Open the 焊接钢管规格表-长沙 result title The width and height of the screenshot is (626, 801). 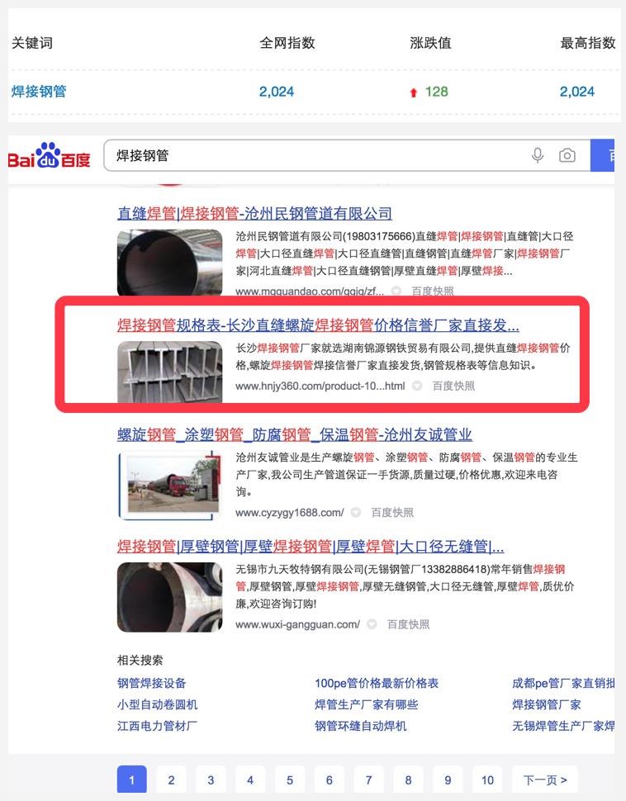pyautogui.click(x=318, y=325)
